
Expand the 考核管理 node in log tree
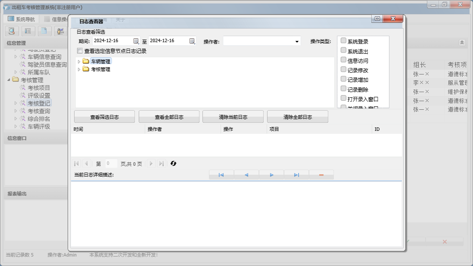point(79,69)
